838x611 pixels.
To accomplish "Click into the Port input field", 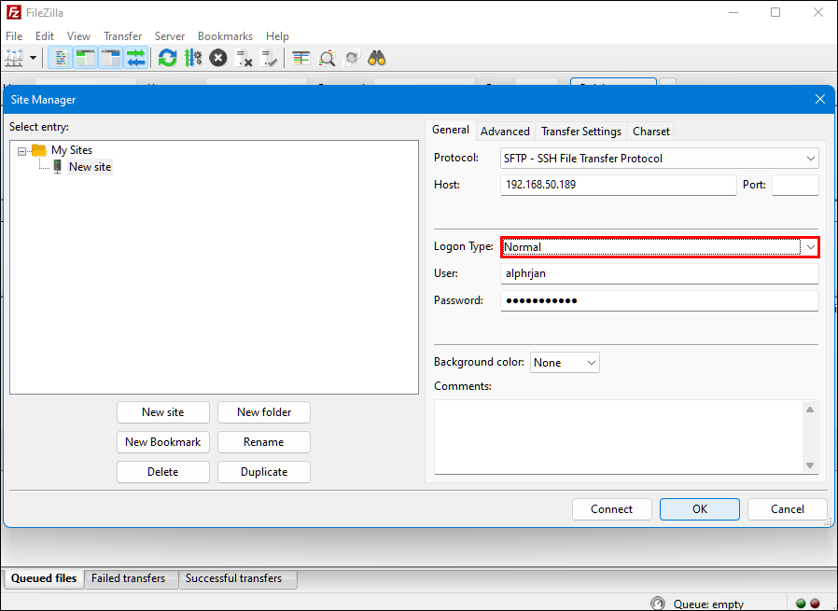I will coord(795,186).
